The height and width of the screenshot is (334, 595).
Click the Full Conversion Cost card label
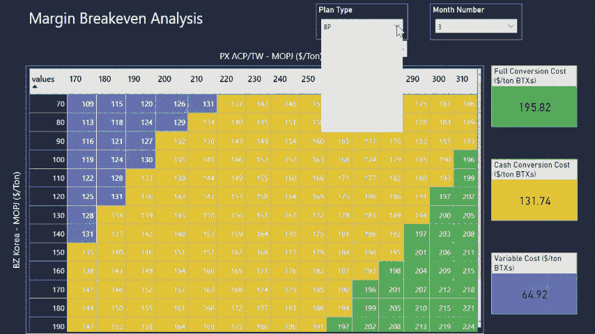pos(534,75)
